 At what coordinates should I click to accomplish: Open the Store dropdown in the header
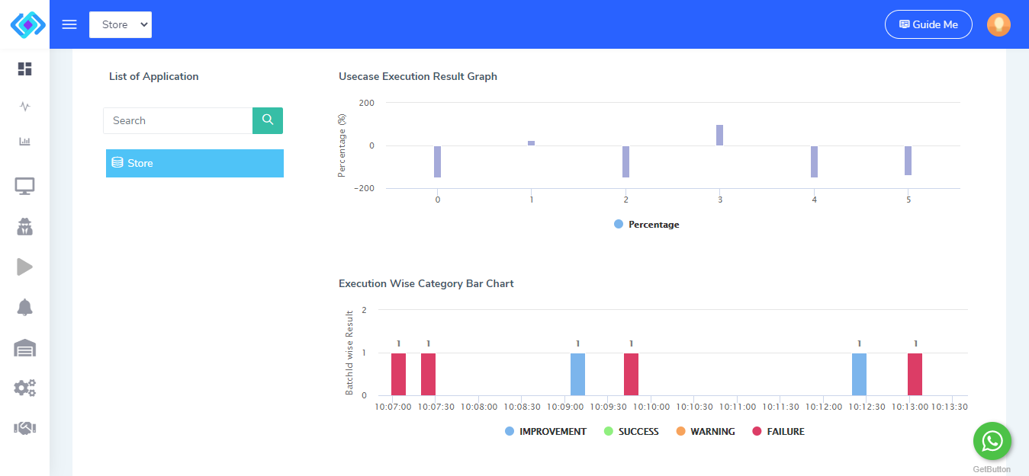pyautogui.click(x=121, y=24)
